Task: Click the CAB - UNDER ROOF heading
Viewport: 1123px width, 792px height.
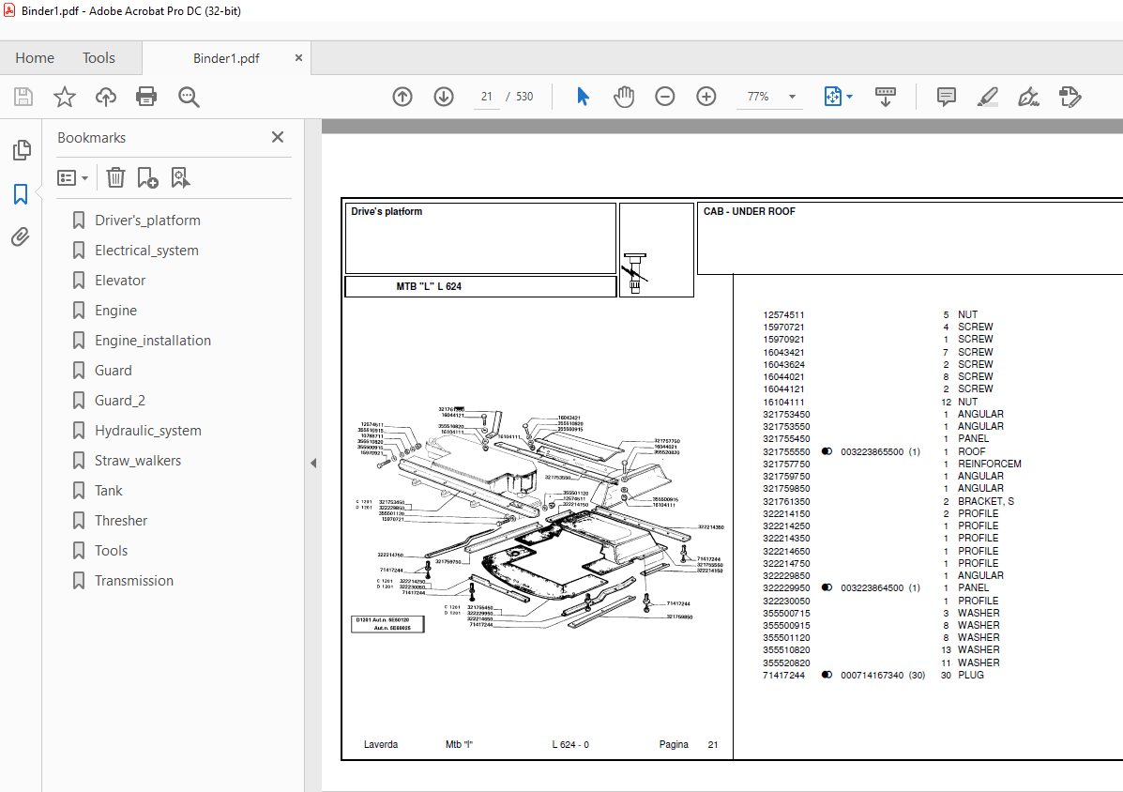Action: pos(750,211)
